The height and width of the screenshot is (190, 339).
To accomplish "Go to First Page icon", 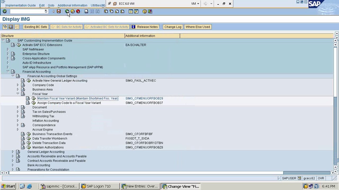I will click(x=106, y=11).
